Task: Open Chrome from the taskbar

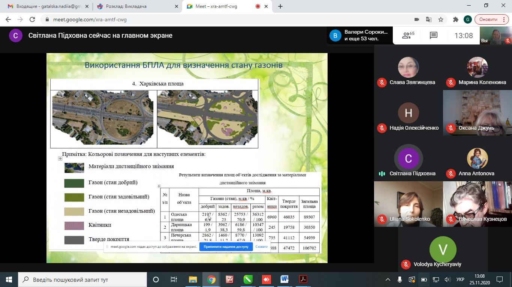Action: coord(211,279)
